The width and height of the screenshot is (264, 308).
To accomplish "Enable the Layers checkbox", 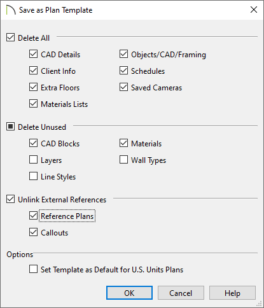I will pyautogui.click(x=34, y=160).
